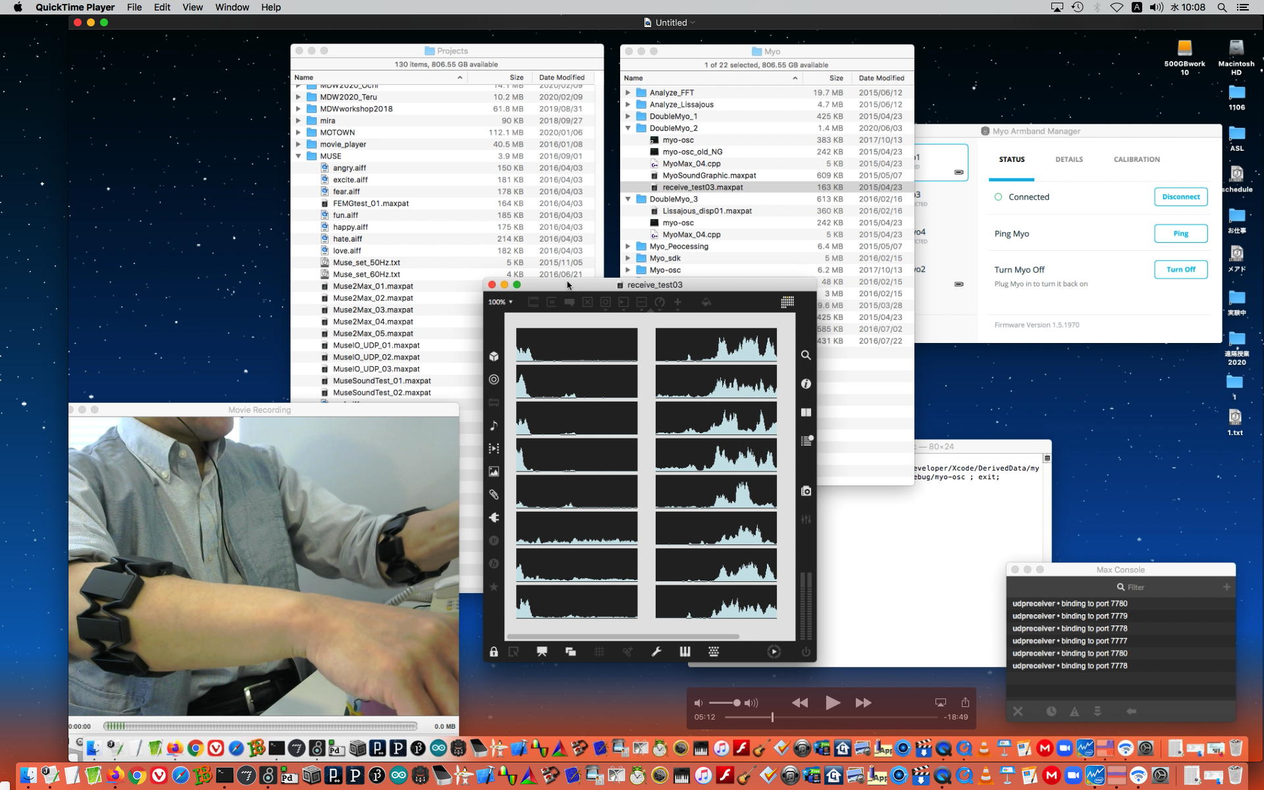This screenshot has height=790, width=1264.
Task: Expand the Myo_sdk folder
Action: tap(628, 258)
